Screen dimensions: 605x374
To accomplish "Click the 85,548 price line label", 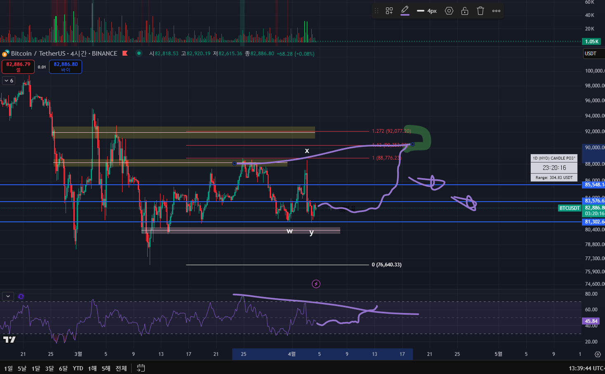I will pos(593,185).
